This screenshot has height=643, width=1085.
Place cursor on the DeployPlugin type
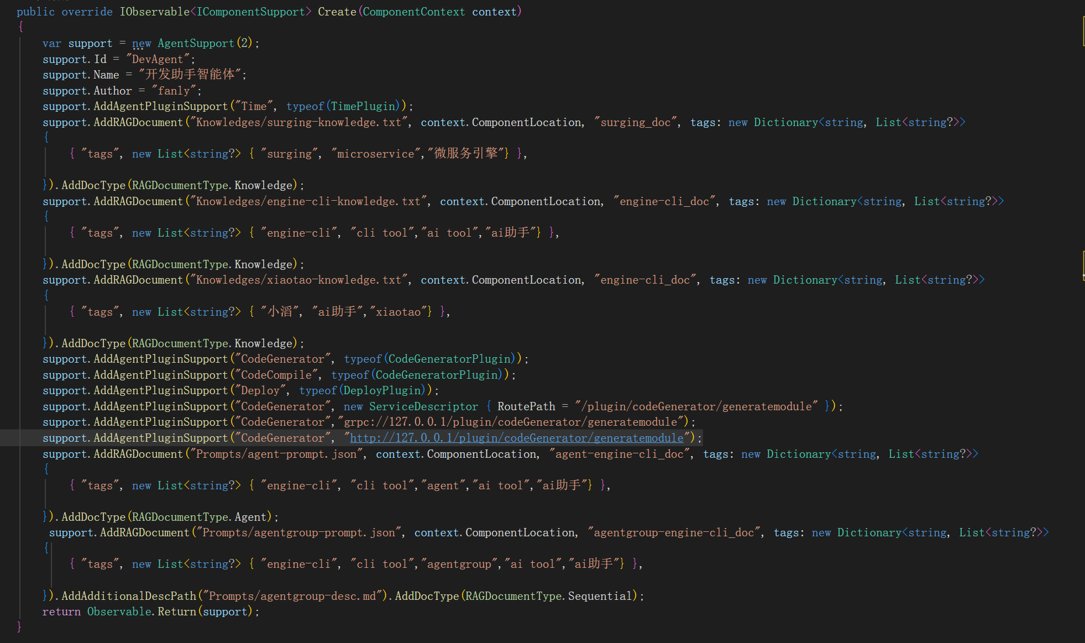(x=383, y=390)
